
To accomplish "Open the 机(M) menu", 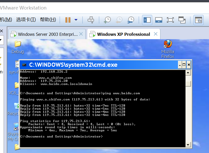I will 6,20.
